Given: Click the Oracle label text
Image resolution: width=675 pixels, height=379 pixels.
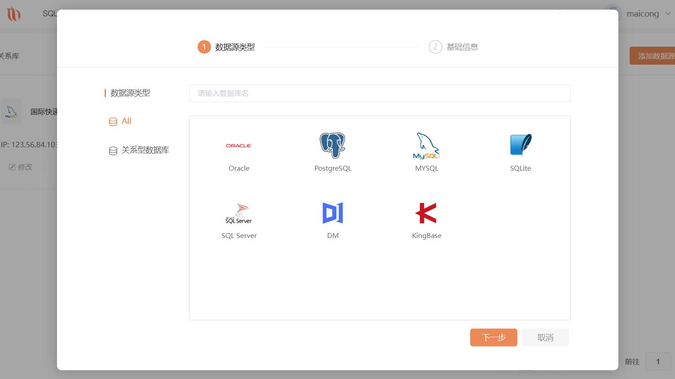Looking at the screenshot, I should (239, 168).
